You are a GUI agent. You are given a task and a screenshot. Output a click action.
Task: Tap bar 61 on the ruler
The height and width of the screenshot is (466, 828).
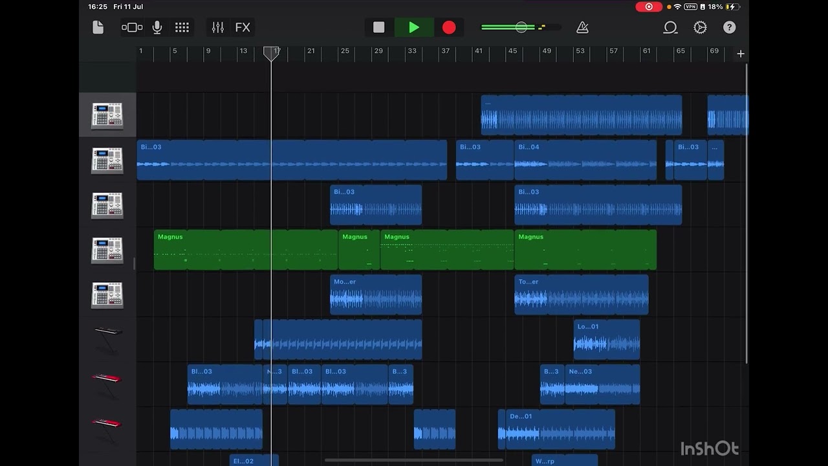[646, 51]
